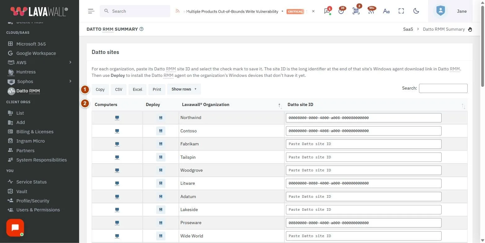
Task: Click the Print button
Action: tap(157, 89)
